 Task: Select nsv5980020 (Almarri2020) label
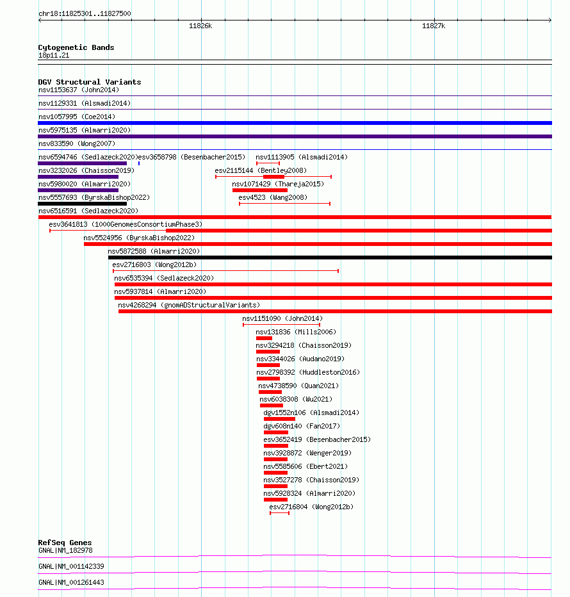coord(85,184)
